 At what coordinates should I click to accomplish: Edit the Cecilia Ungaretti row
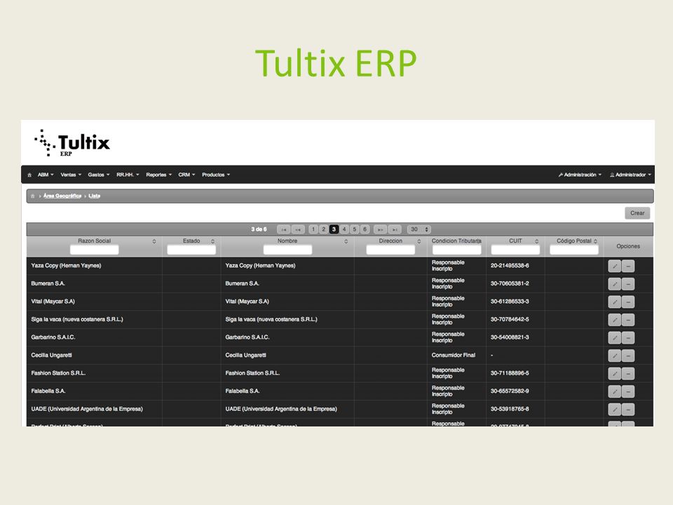(x=614, y=356)
